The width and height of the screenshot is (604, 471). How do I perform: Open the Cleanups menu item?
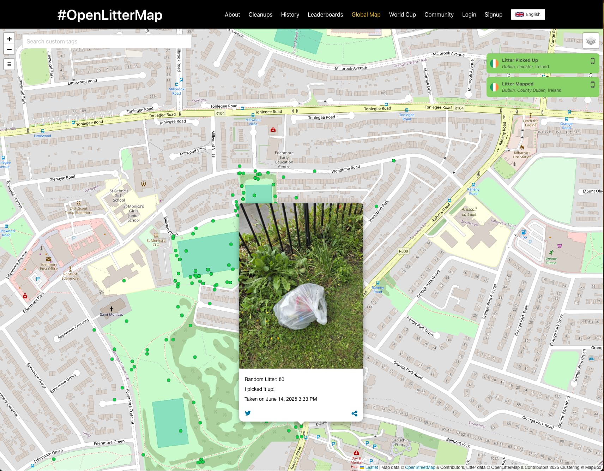click(260, 14)
